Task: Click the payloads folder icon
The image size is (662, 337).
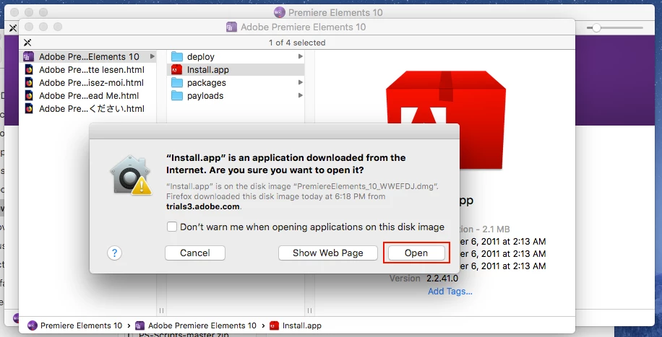Action: coord(177,96)
